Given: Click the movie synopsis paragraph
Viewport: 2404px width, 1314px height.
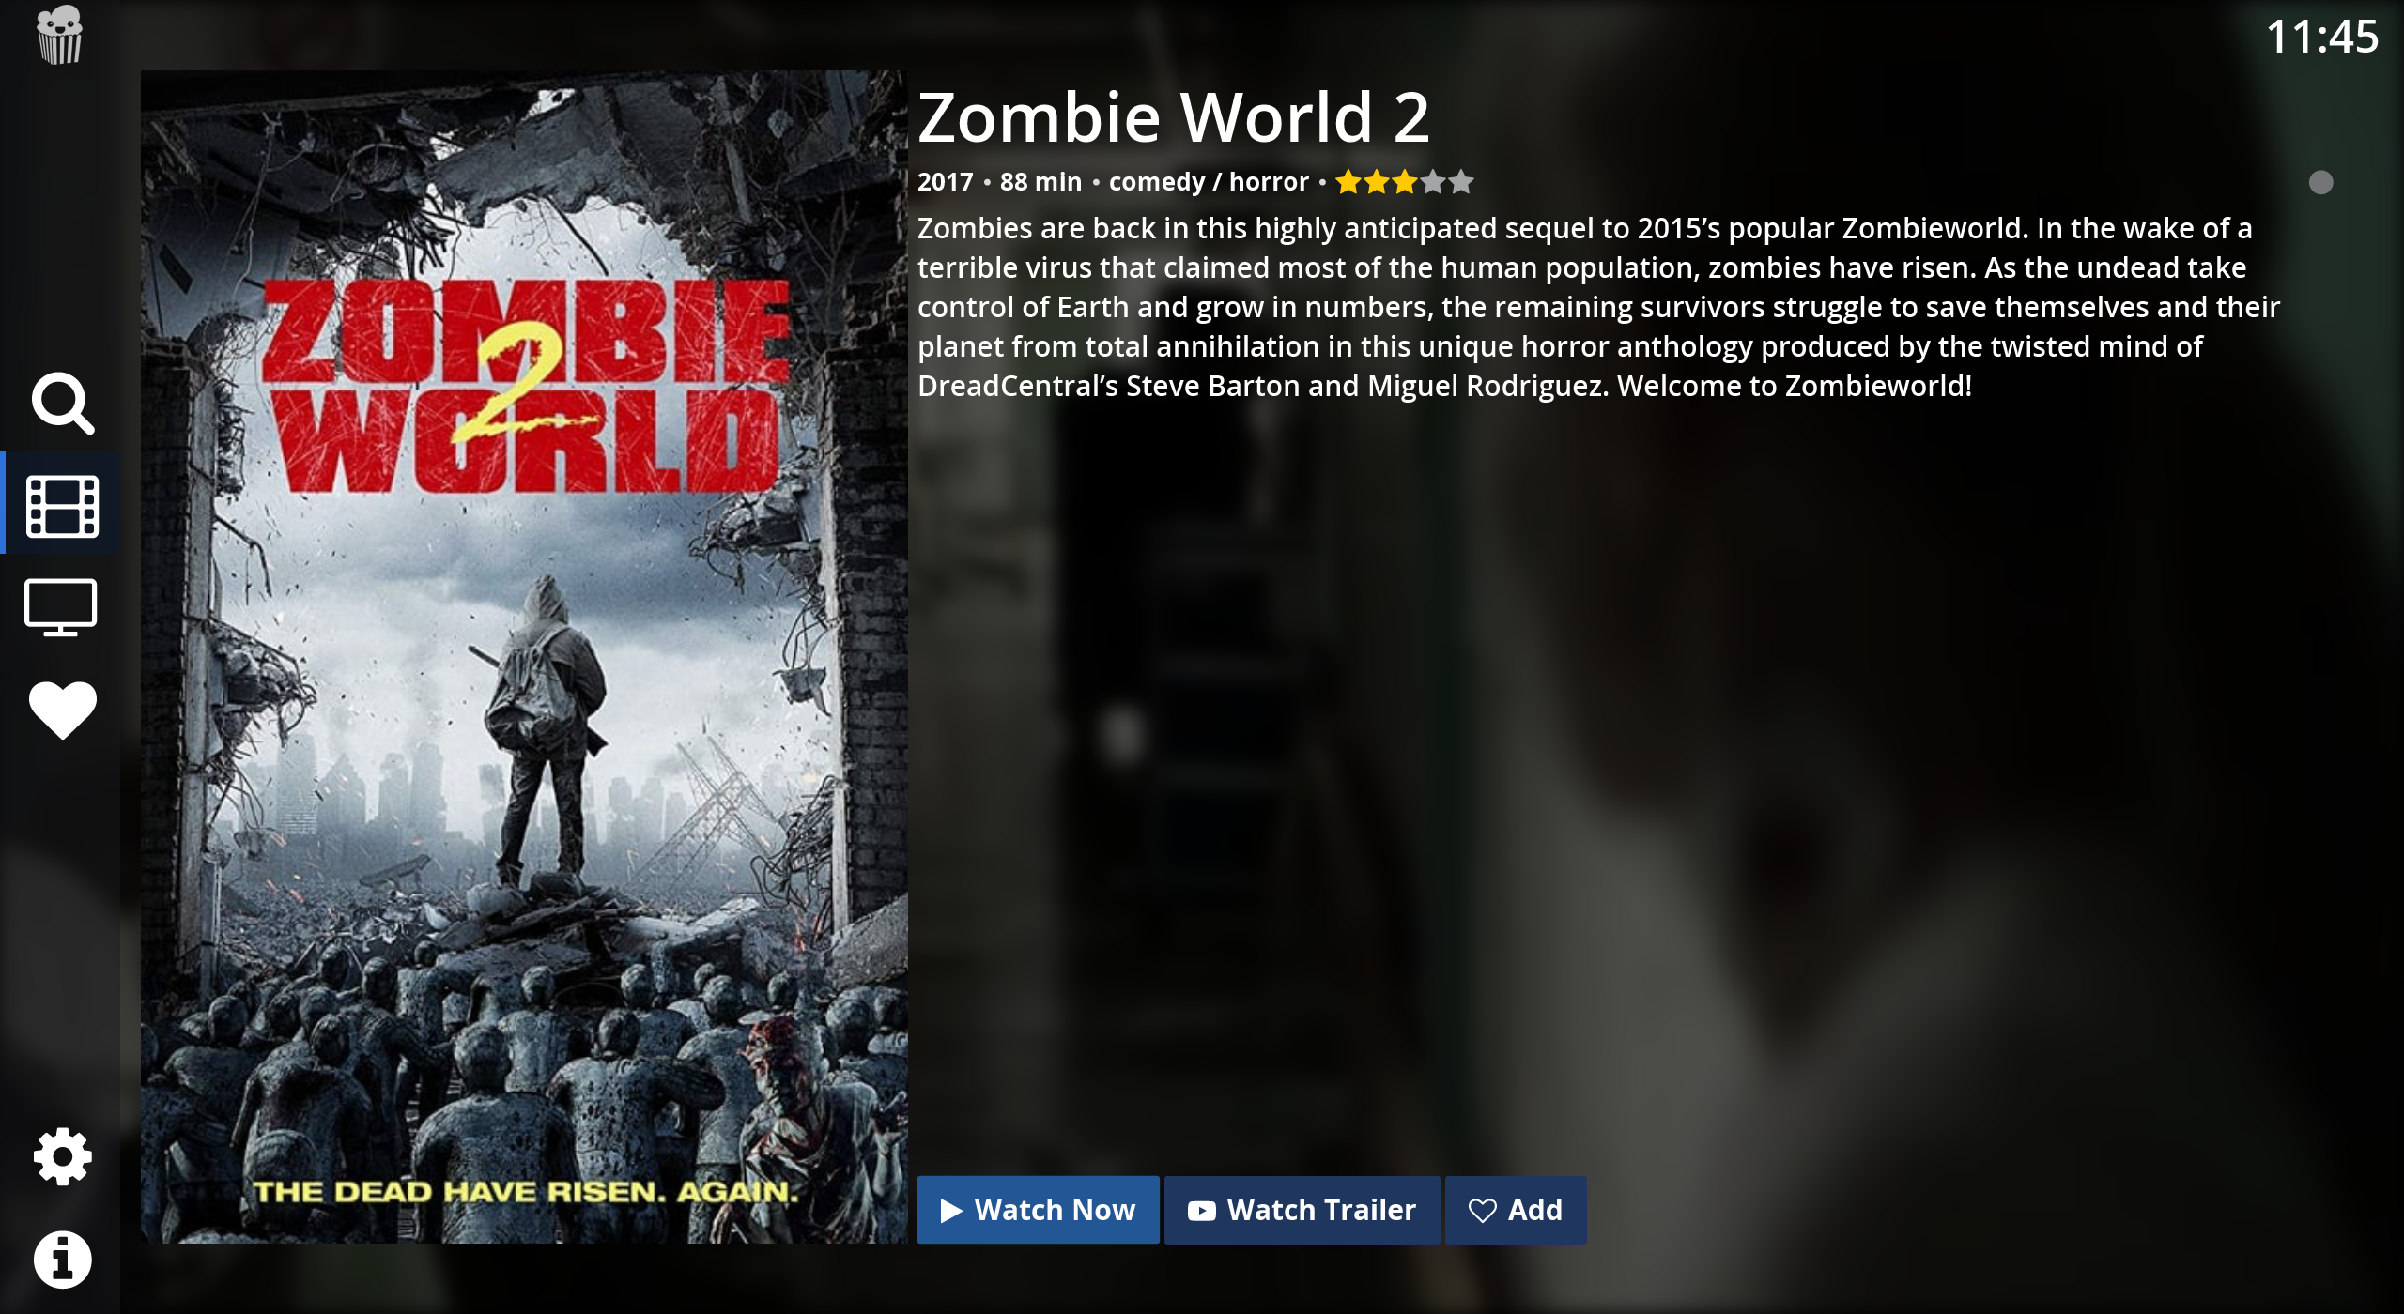Looking at the screenshot, I should coord(1596,307).
